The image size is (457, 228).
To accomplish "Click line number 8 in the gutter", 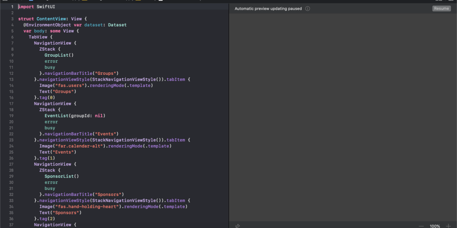I will coord(12,49).
